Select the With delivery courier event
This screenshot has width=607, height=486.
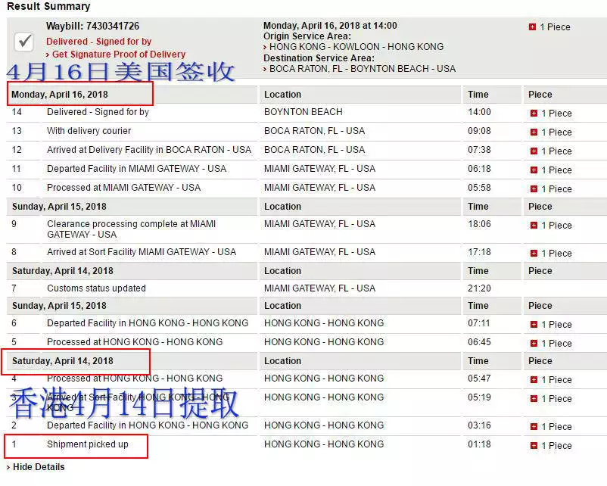[89, 131]
